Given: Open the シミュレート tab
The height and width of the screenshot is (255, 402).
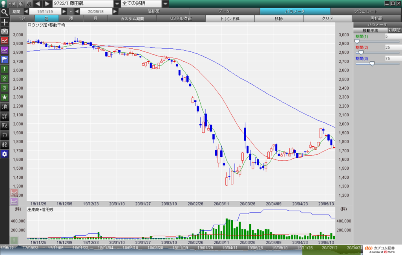Looking at the screenshot, I should (365, 11).
